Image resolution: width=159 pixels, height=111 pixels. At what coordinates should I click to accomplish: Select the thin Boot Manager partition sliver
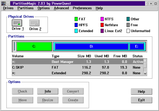point(15,47)
